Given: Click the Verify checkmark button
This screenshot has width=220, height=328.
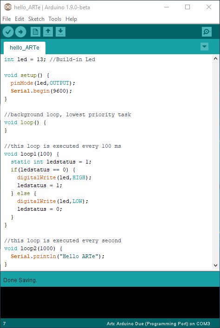Looking at the screenshot, I should tap(8, 32).
